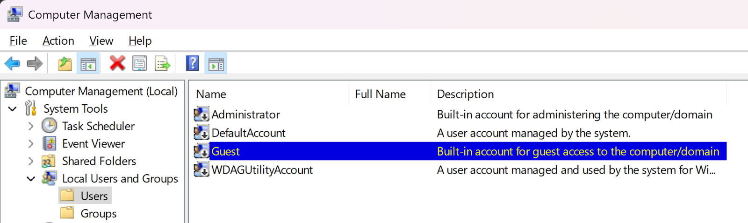Click the Local Users and Groups icon
The image size is (748, 223).
(49, 178)
